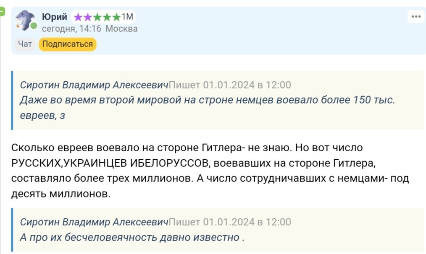Click the 1M rating count badge
This screenshot has width=426, height=254.
[127, 17]
